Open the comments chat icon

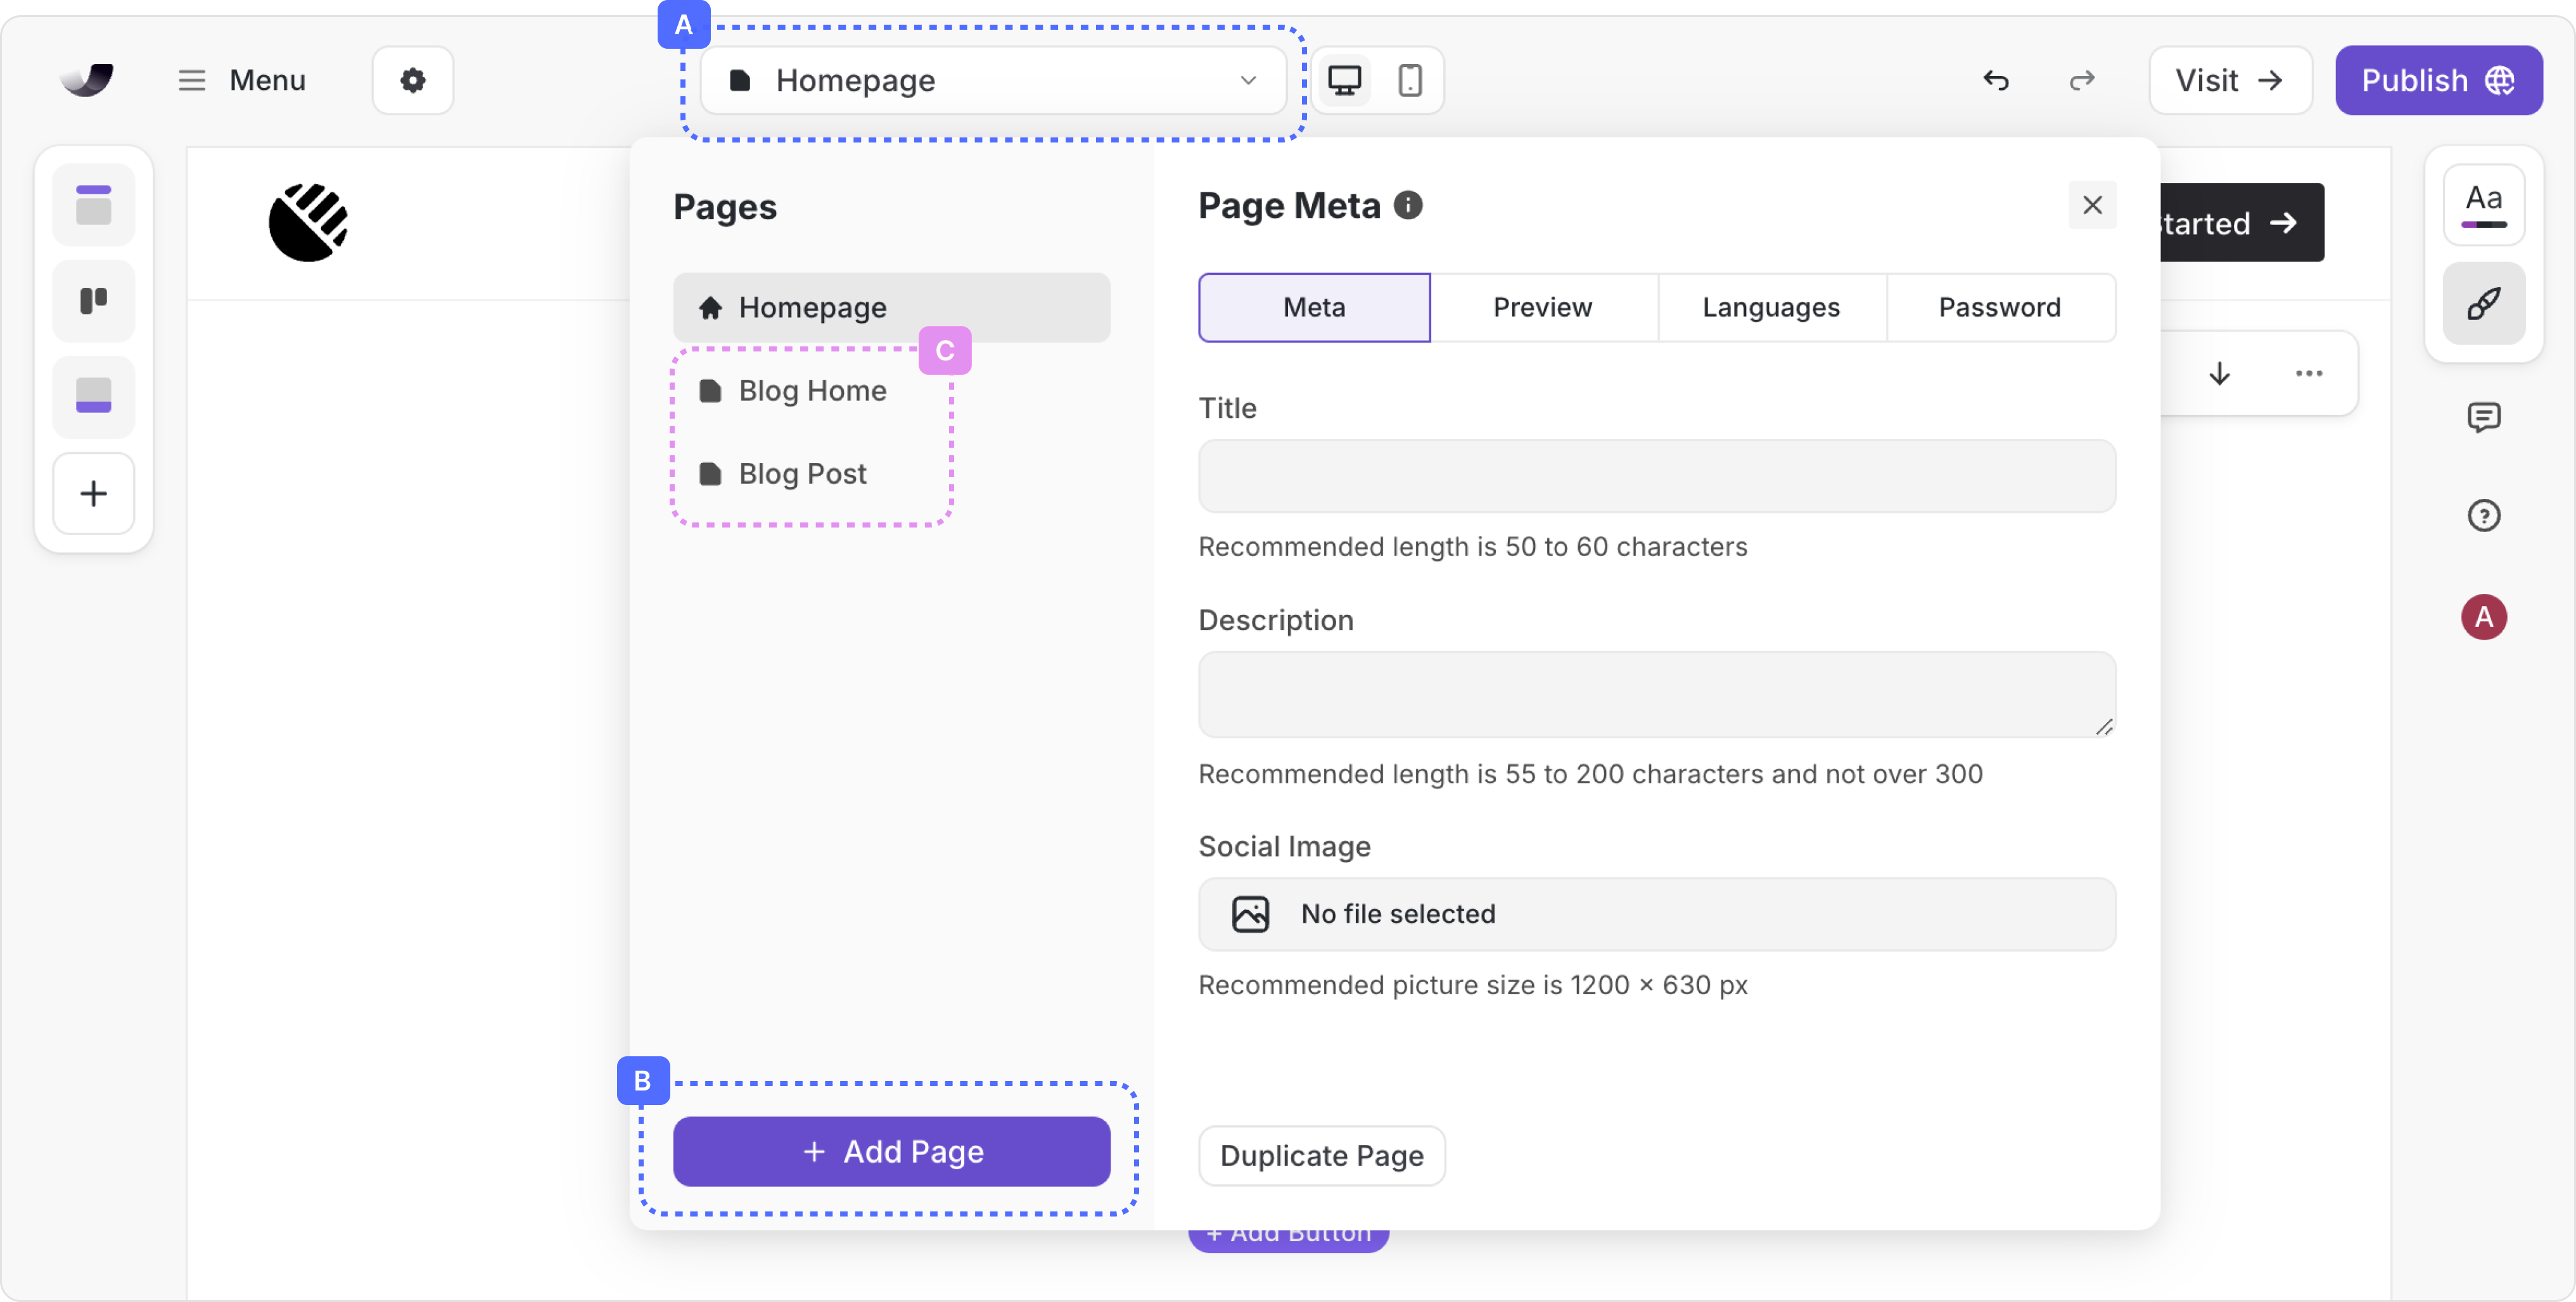[2483, 417]
